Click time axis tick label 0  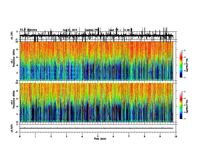[20, 136]
